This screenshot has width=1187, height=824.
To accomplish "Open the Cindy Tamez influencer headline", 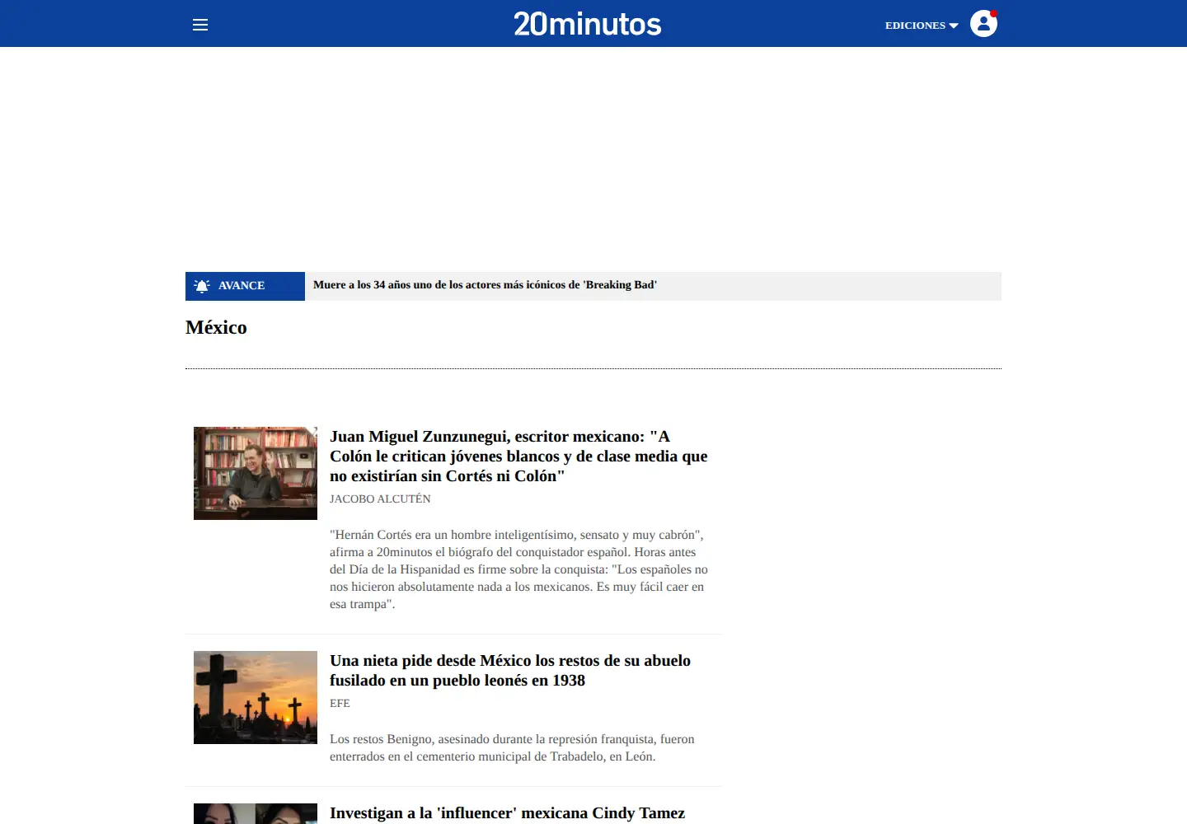I will (x=507, y=813).
